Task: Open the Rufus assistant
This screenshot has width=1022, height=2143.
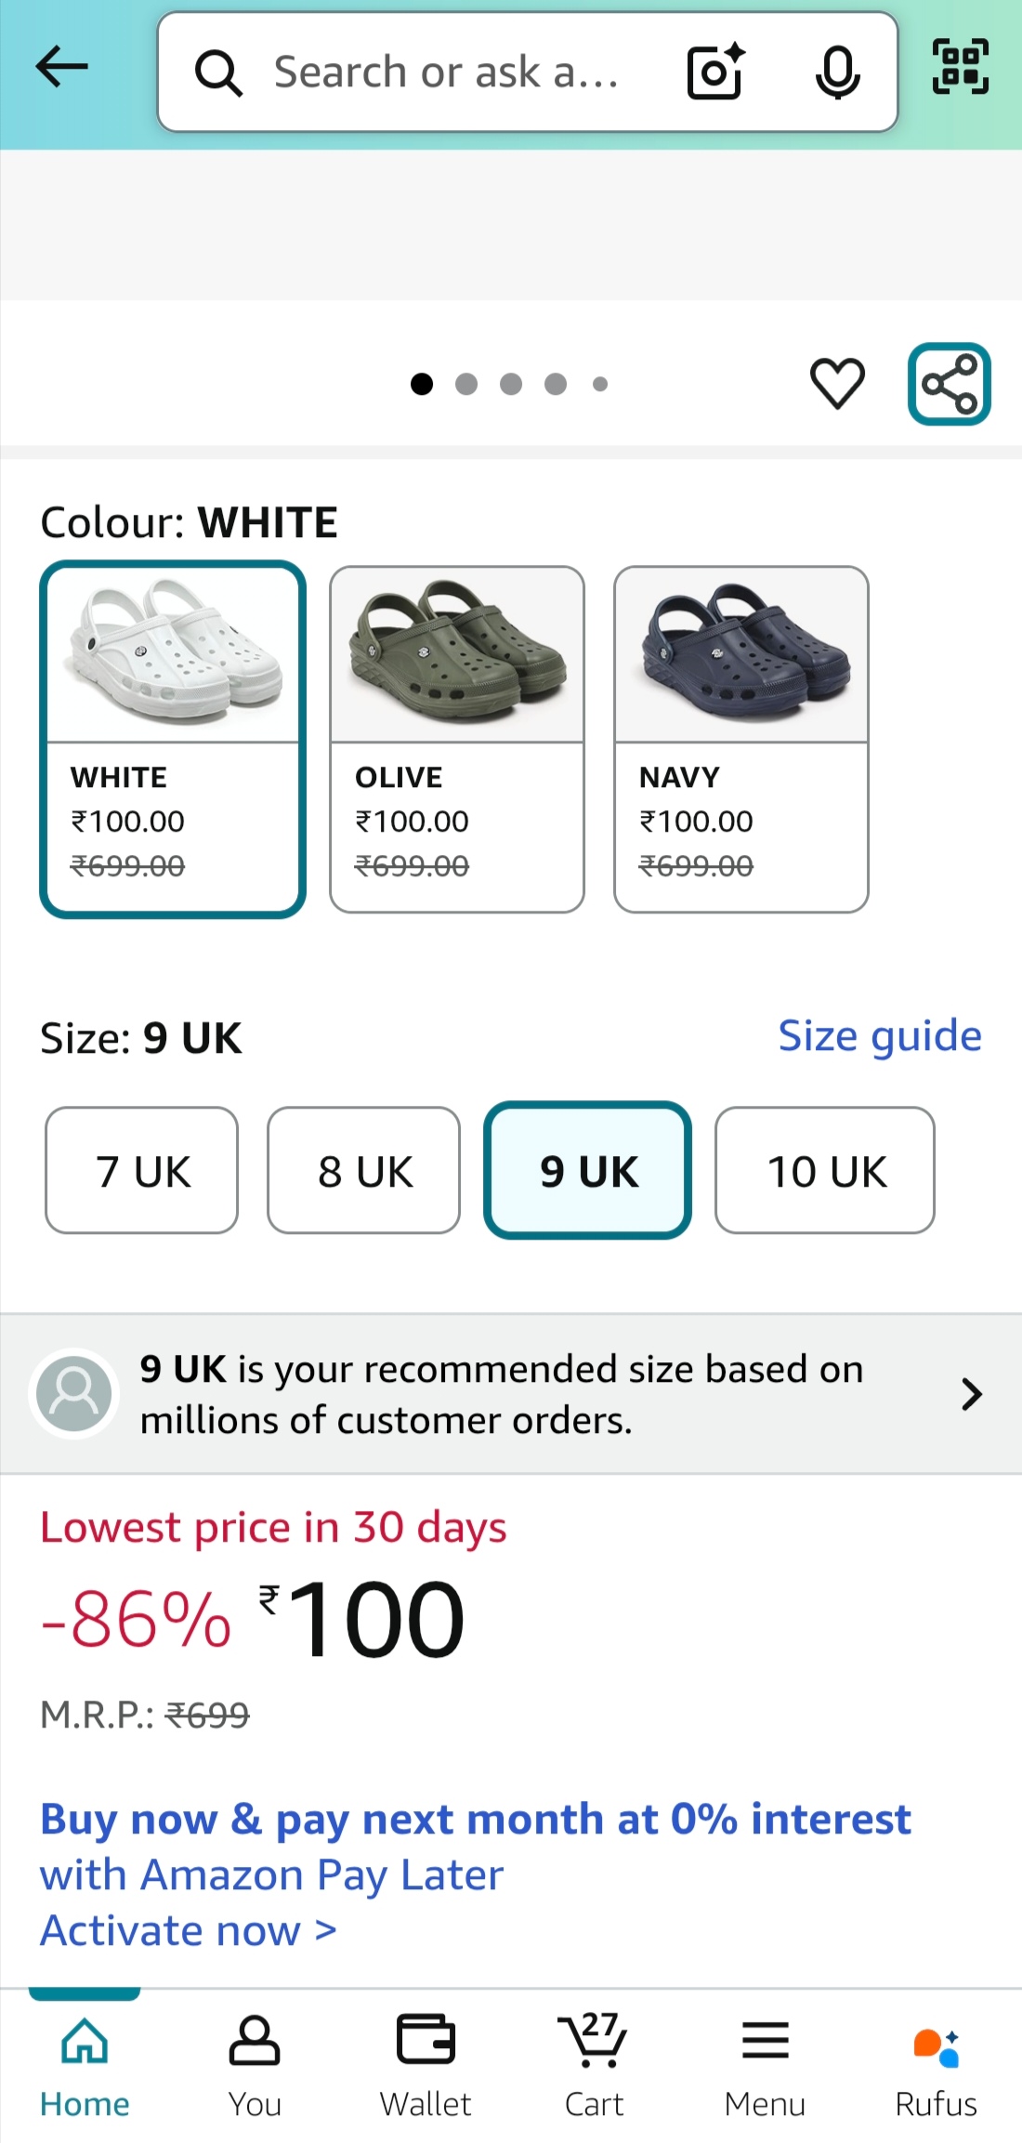Action: (936, 2065)
